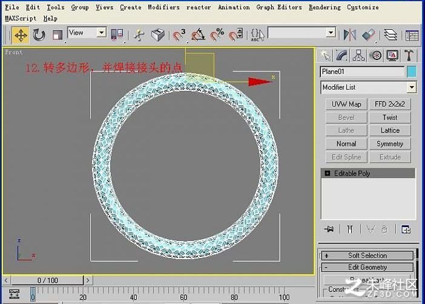The width and height of the screenshot is (425, 304).
Task: Click the cyan object color swatch
Action: click(412, 72)
